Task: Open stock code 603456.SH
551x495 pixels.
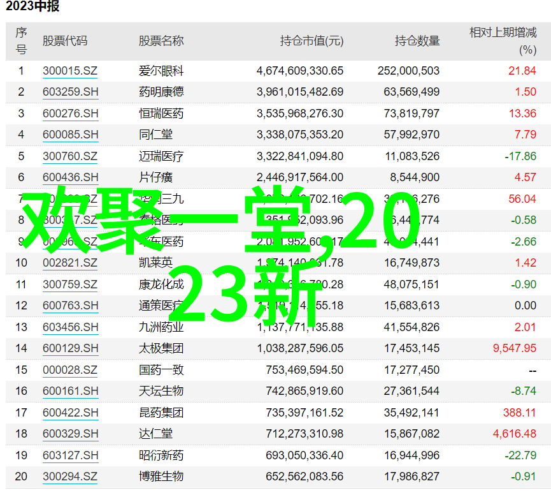Action: pyautogui.click(x=70, y=327)
